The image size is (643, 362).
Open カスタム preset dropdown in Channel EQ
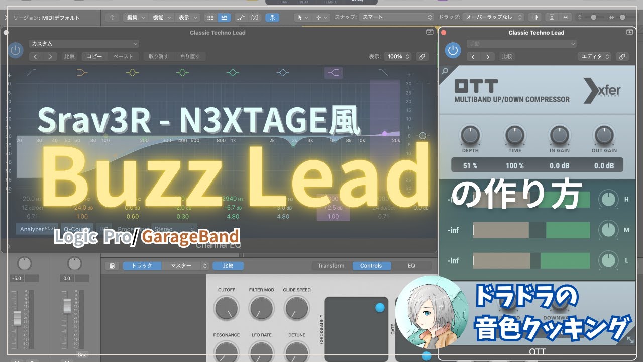(83, 44)
